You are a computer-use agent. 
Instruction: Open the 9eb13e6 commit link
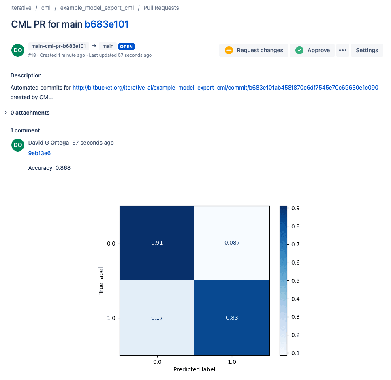coord(39,153)
